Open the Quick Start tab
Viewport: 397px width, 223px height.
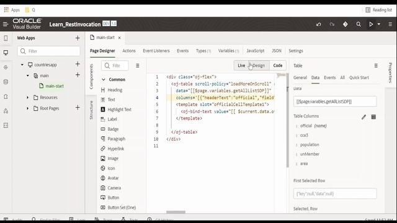[359, 77]
